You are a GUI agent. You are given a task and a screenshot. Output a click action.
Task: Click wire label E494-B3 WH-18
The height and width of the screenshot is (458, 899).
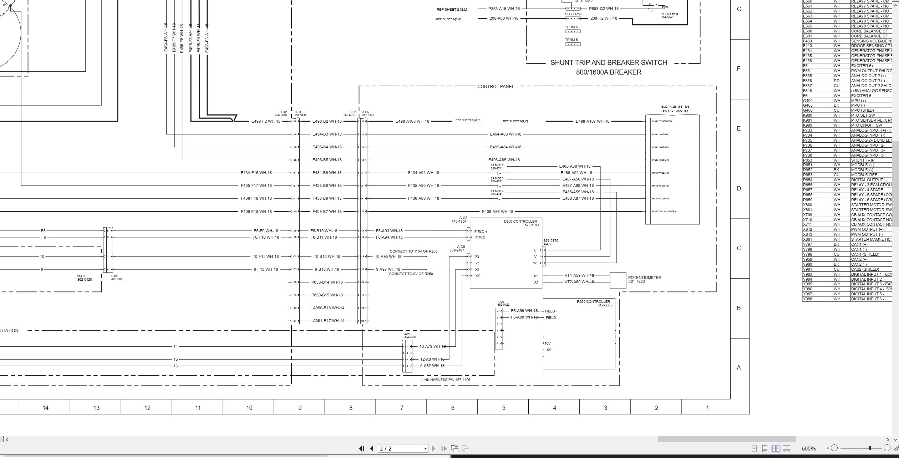point(327,134)
